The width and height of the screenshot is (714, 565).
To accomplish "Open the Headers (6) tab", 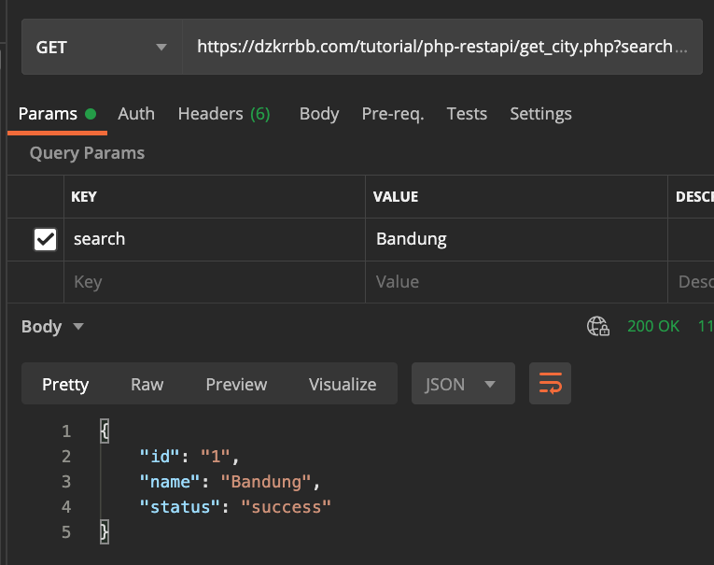I will (x=224, y=114).
